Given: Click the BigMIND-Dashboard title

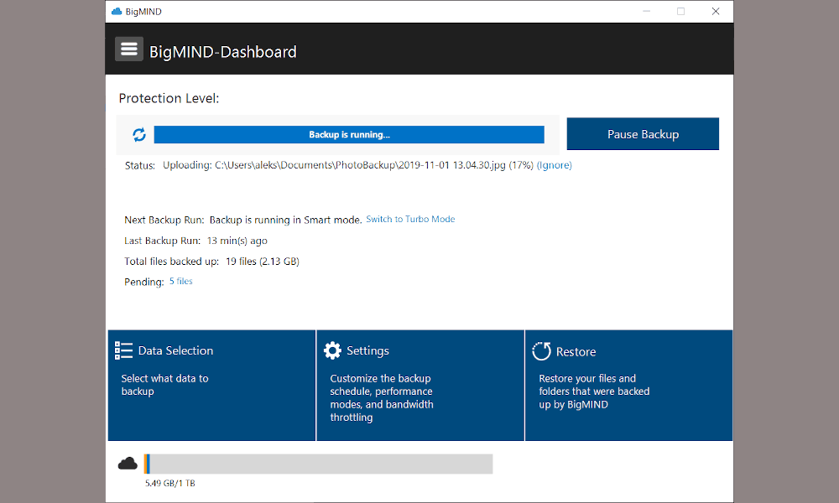Looking at the screenshot, I should tap(223, 52).
